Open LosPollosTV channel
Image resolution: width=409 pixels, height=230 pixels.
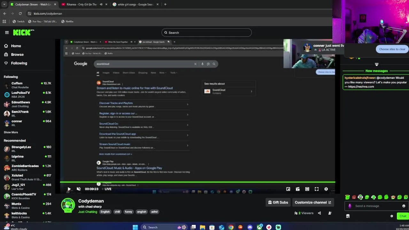click(x=27, y=95)
